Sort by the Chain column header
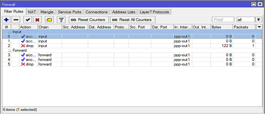The image size is (265, 114). coord(50,27)
